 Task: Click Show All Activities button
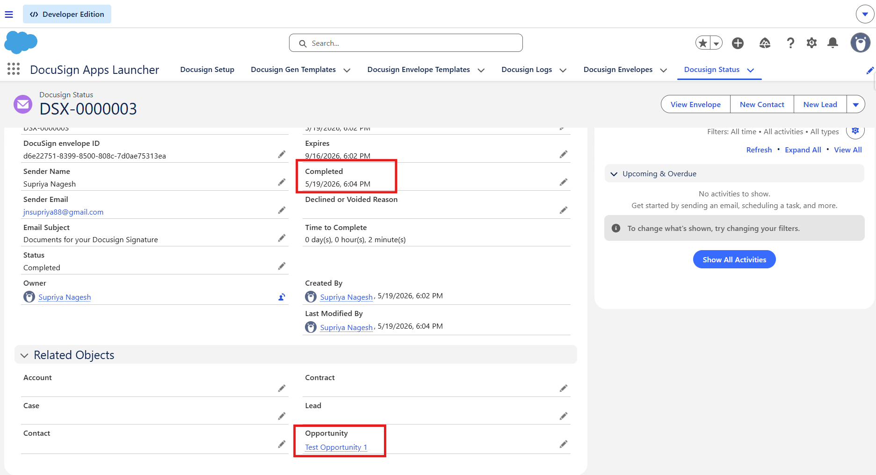(734, 259)
